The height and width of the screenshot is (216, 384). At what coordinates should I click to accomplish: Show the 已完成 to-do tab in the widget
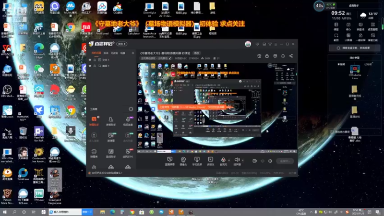(368, 64)
